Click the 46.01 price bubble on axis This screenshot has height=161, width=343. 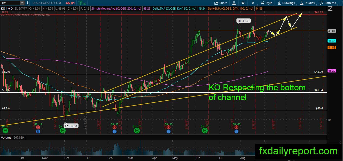(x=332, y=31)
